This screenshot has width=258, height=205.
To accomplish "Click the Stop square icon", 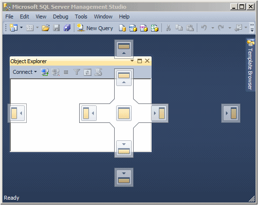I will 66,72.
